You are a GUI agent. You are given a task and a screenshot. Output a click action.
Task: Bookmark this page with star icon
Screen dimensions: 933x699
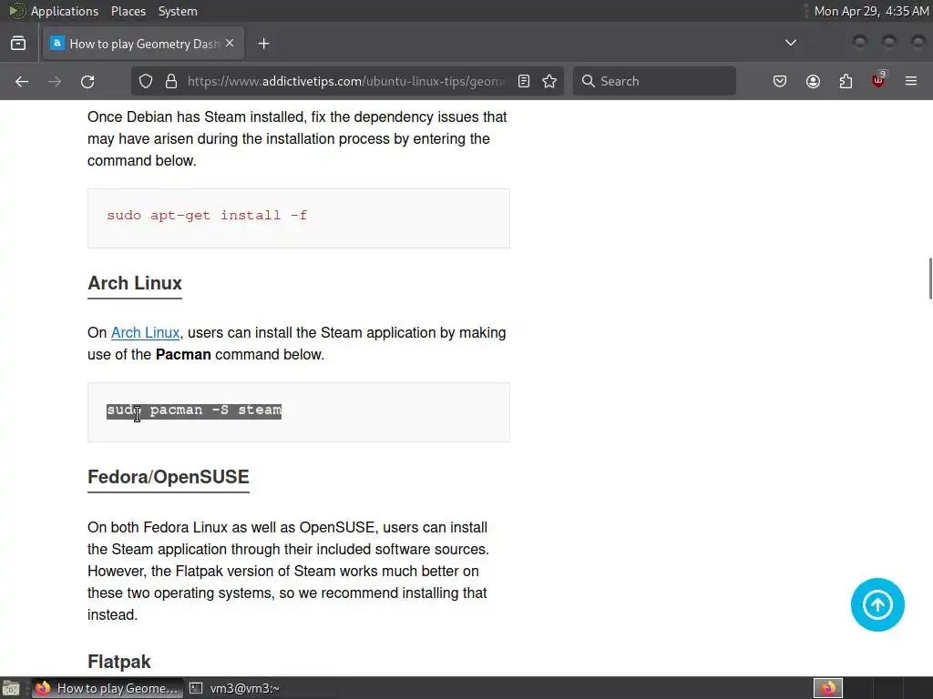[549, 81]
